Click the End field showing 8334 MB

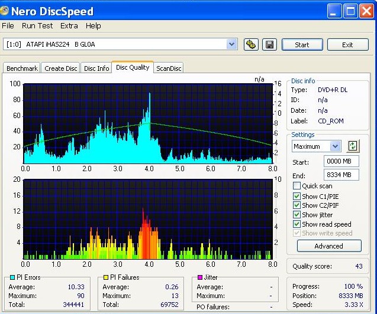pyautogui.click(x=341, y=175)
